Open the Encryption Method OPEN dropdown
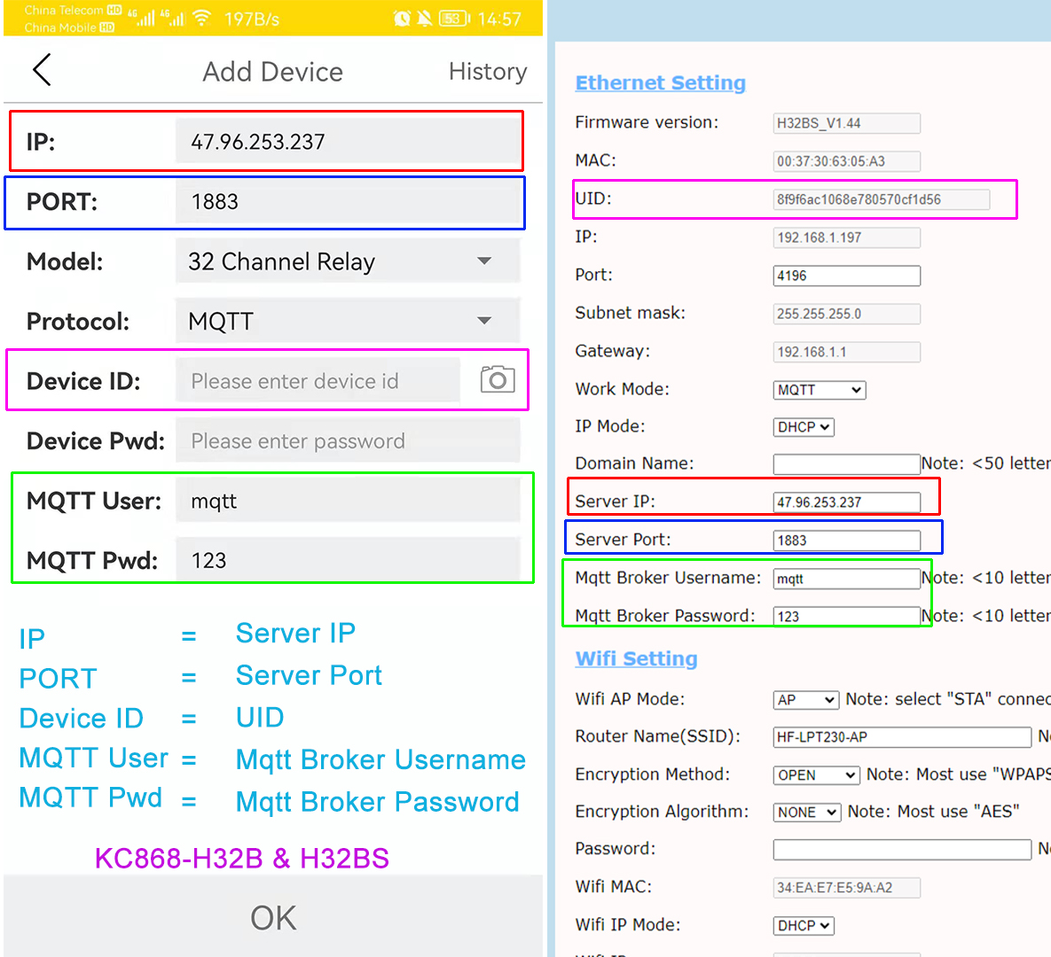Viewport: 1051px width, 957px height. click(x=816, y=775)
